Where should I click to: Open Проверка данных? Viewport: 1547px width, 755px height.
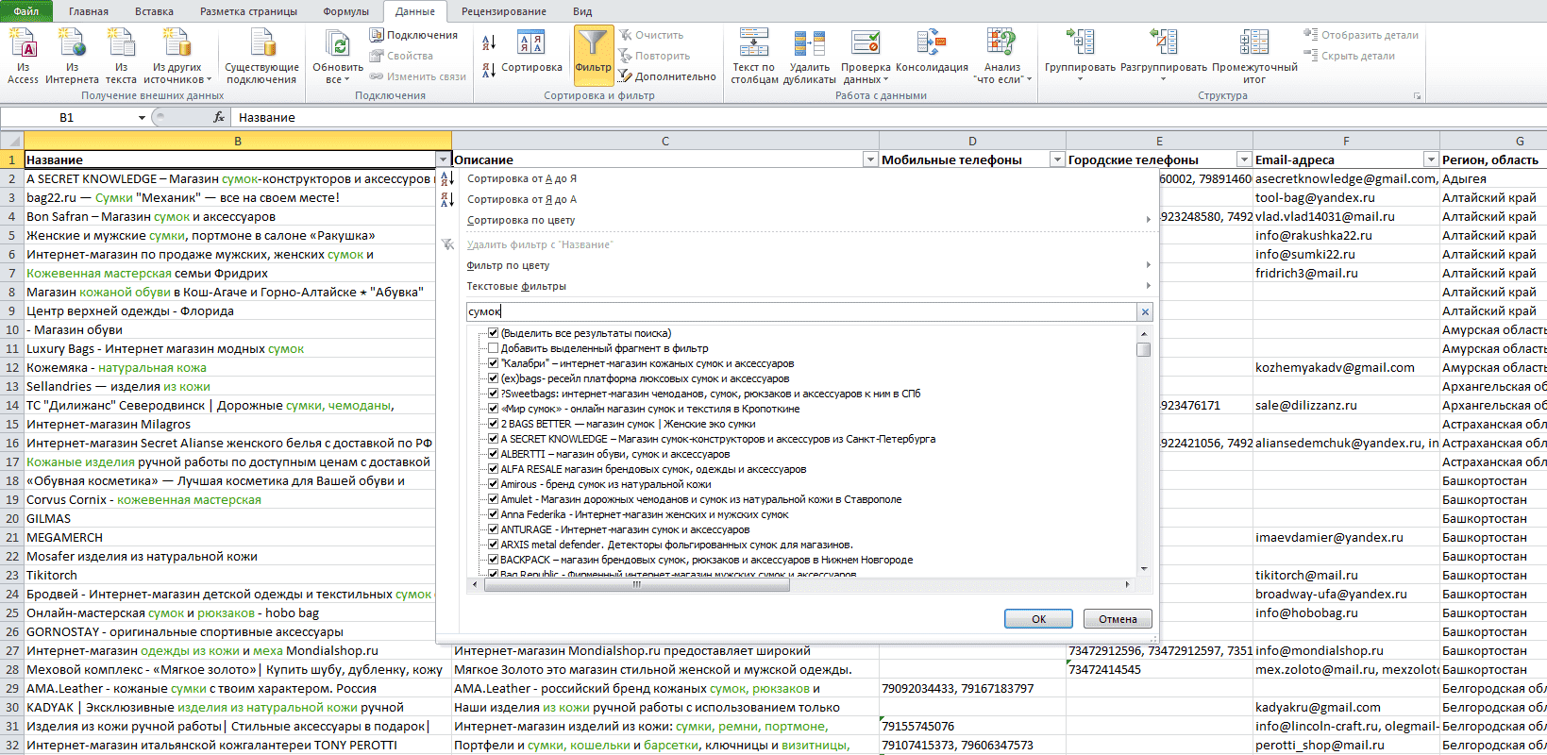click(x=866, y=57)
